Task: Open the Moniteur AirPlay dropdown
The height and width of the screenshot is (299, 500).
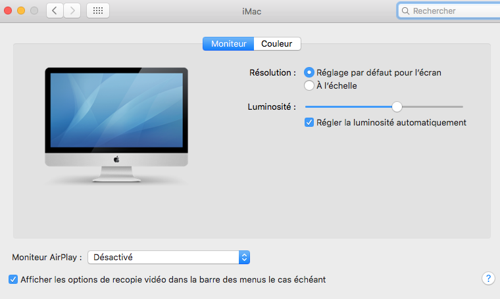Action: [168, 258]
